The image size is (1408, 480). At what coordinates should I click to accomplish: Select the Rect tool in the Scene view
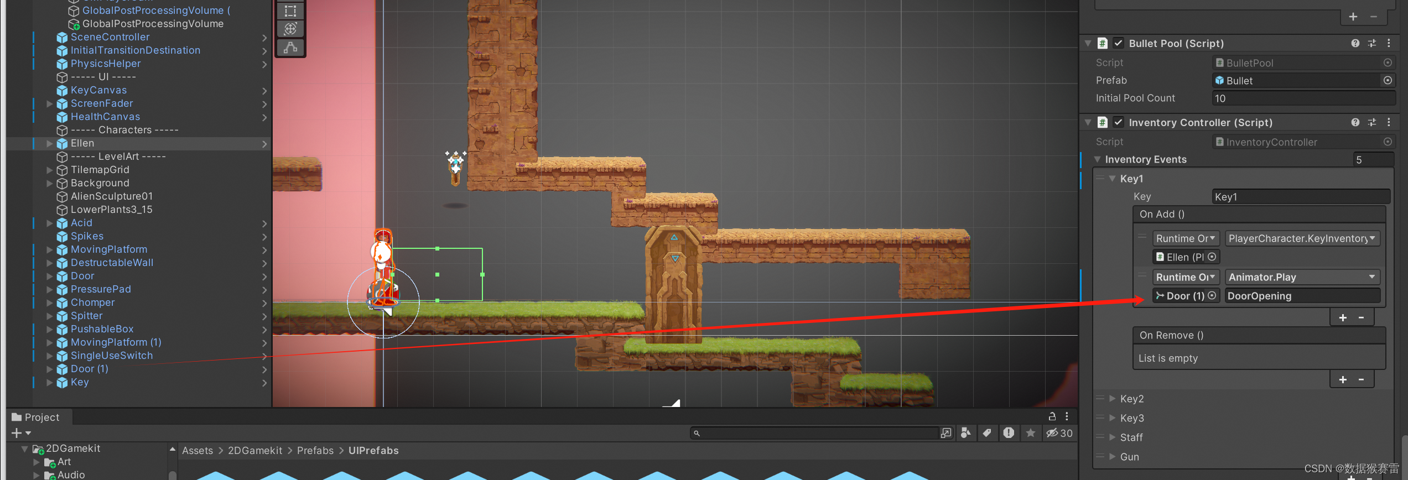290,11
